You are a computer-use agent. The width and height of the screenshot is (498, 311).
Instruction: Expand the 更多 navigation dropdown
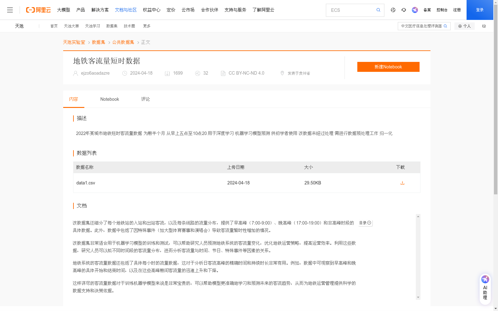tap(147, 26)
